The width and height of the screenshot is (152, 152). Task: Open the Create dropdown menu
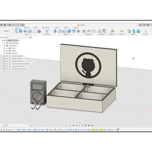tap(27, 34)
